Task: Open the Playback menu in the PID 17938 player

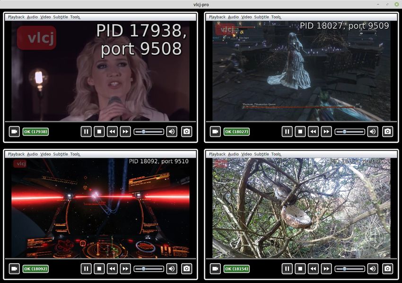Action: pyautogui.click(x=16, y=17)
